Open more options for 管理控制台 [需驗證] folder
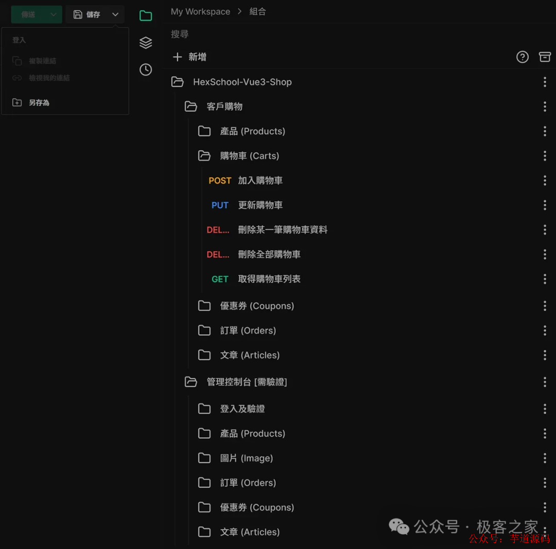 (545, 382)
